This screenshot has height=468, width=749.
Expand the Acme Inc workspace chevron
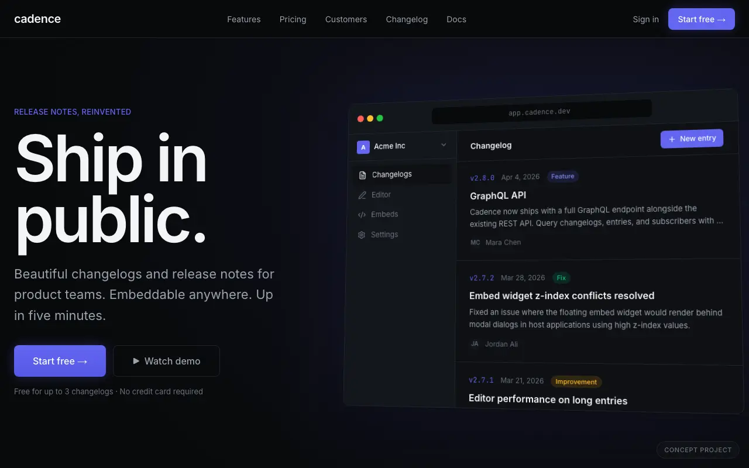click(444, 144)
